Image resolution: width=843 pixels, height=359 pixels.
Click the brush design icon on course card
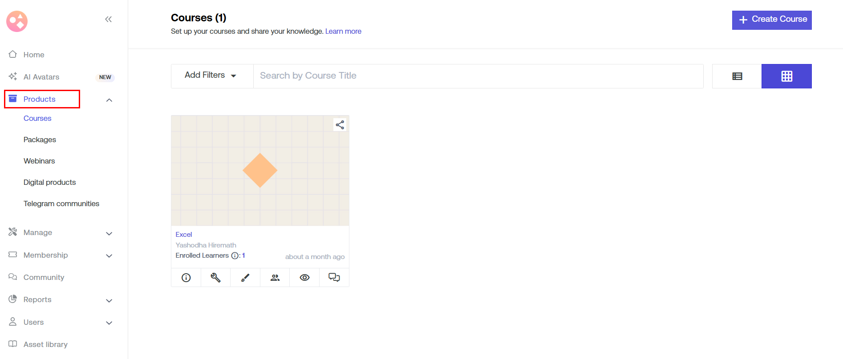(x=245, y=278)
